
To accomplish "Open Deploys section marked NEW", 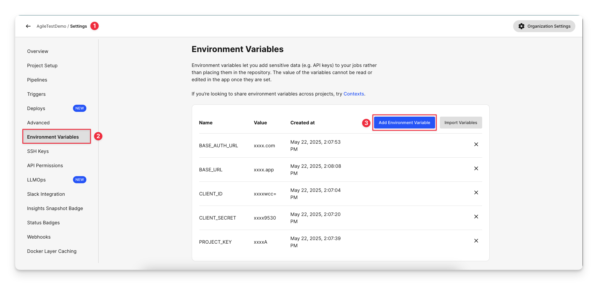I will tap(36, 108).
